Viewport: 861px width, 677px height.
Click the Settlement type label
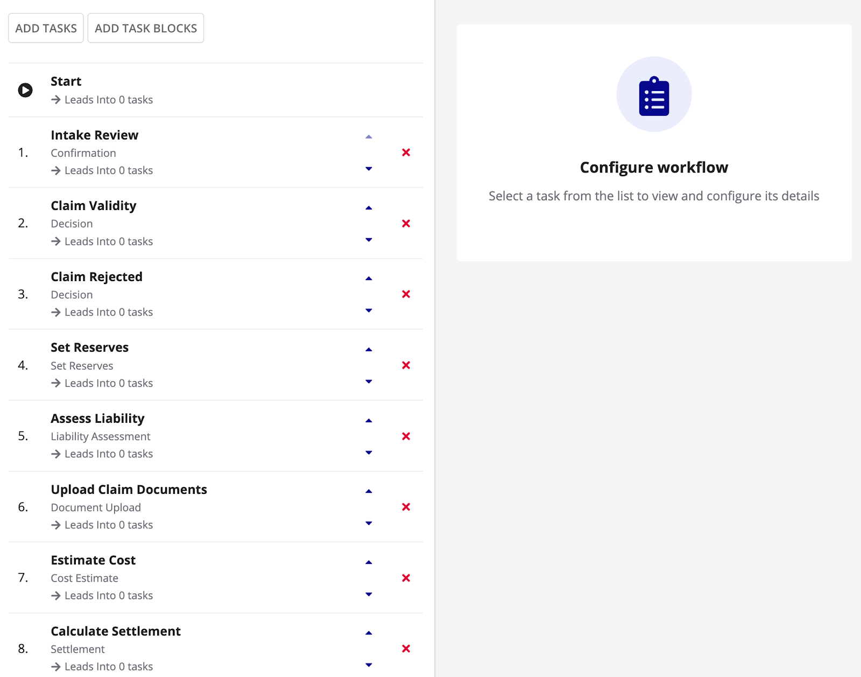point(77,649)
